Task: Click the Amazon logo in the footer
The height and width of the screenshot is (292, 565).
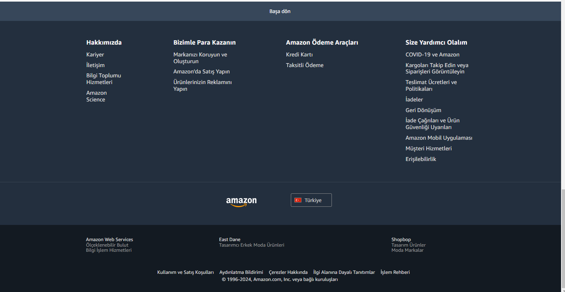Action: (x=241, y=202)
